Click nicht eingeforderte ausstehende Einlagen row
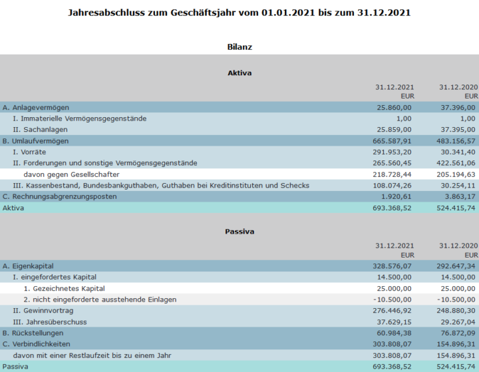The height and width of the screenshot is (372, 479). pos(239,299)
